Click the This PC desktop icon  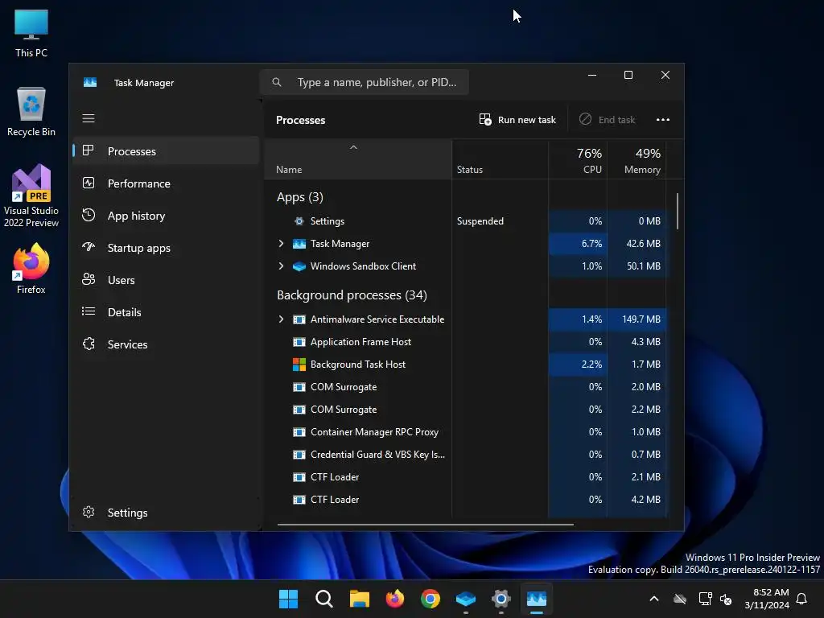31,34
